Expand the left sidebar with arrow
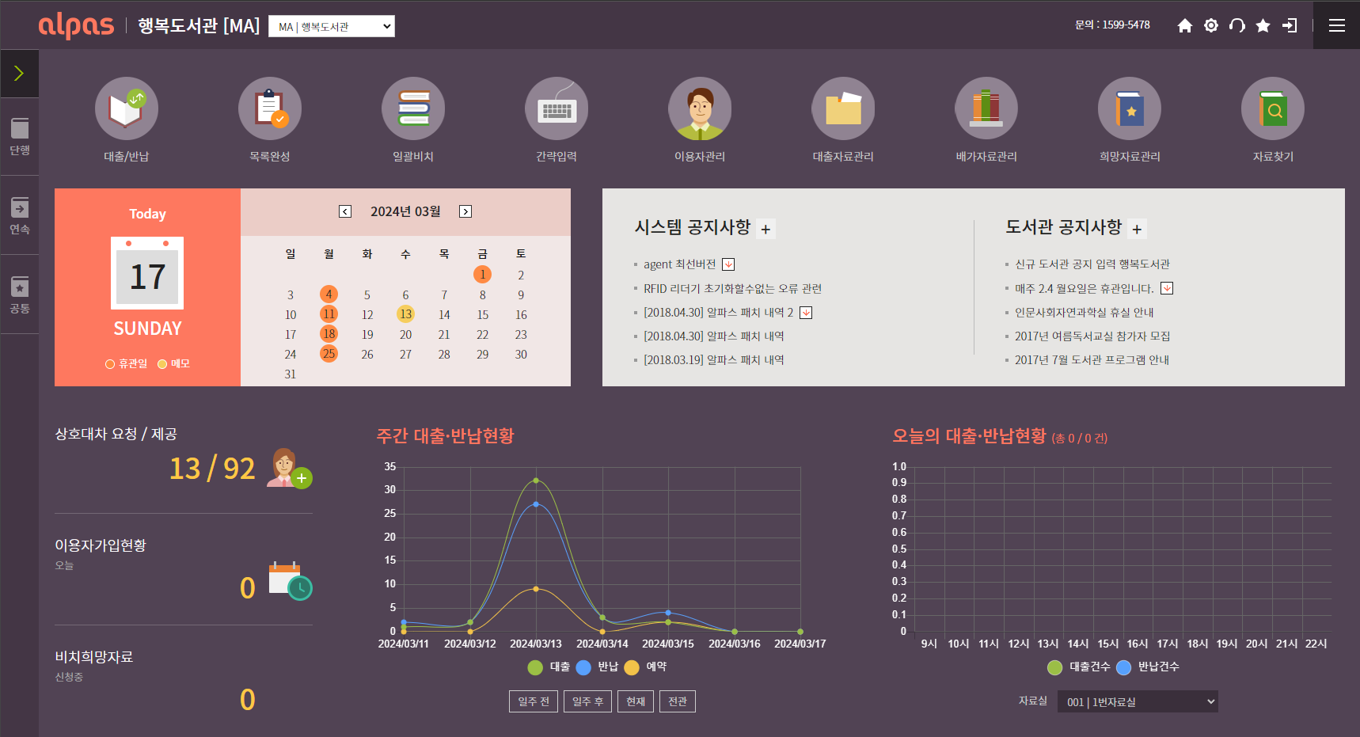 click(19, 74)
